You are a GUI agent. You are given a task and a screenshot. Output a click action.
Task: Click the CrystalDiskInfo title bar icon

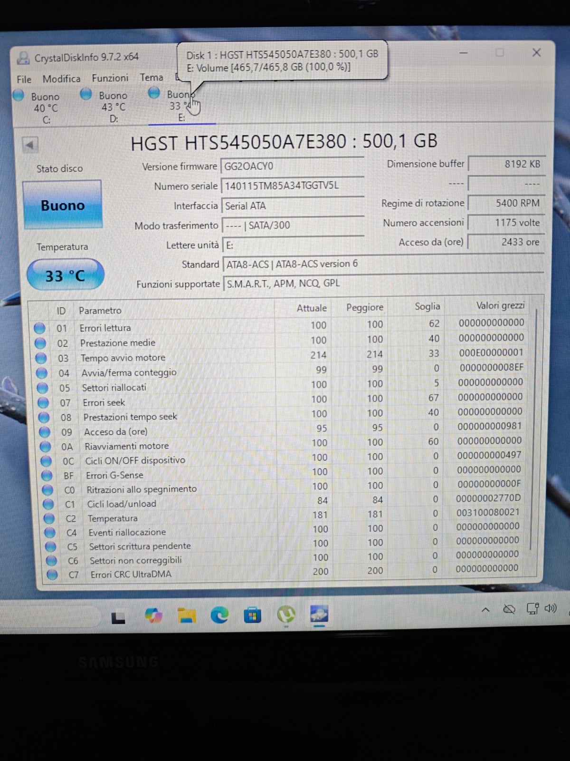pyautogui.click(x=23, y=58)
